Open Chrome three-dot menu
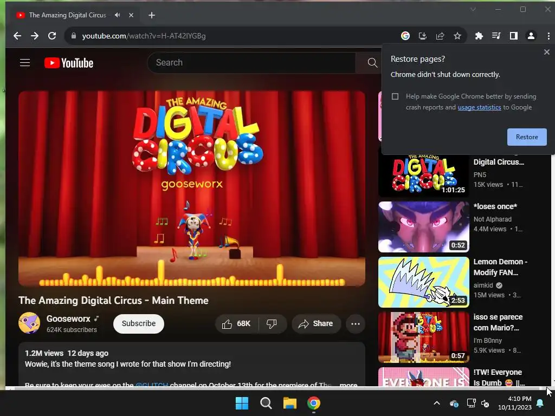Viewport: 555px width, 416px height. tap(548, 36)
